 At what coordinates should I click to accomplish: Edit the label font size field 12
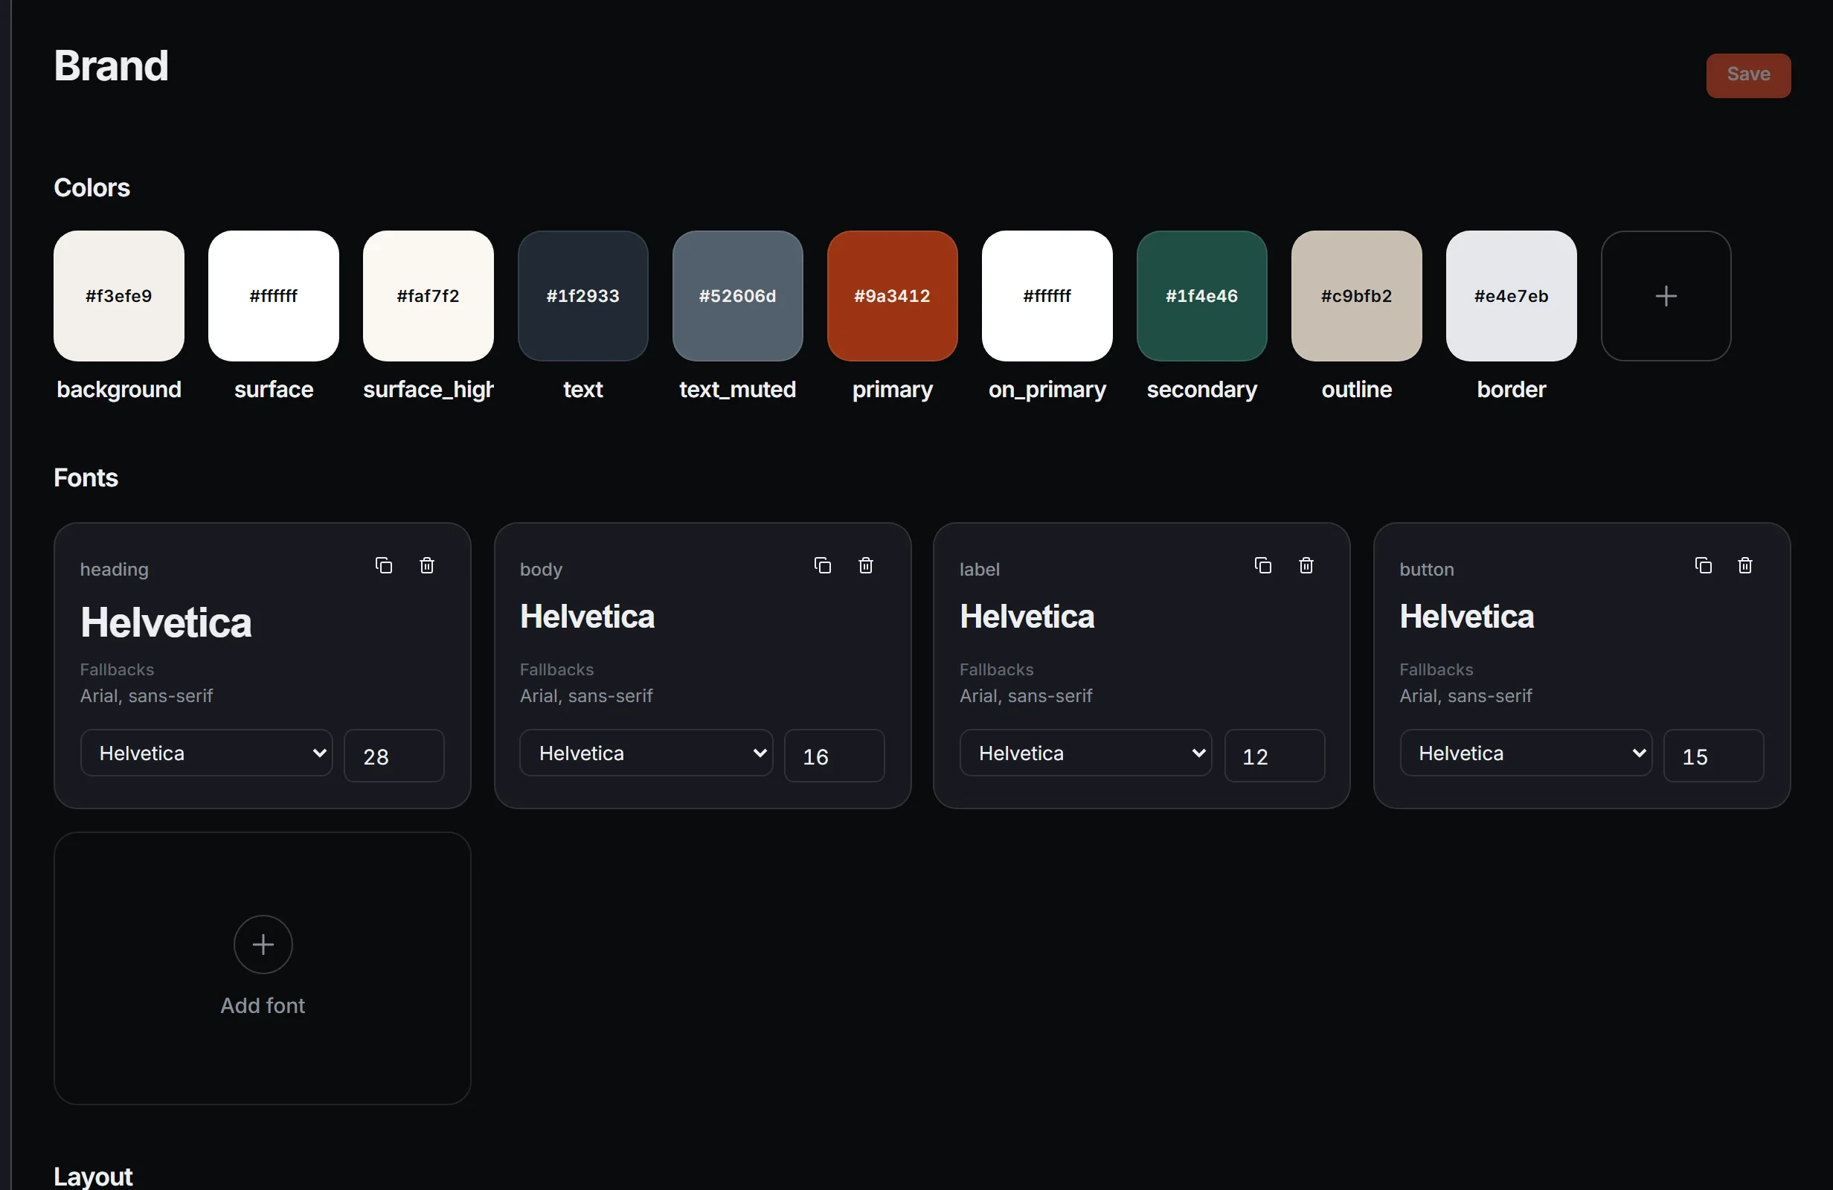pos(1274,756)
